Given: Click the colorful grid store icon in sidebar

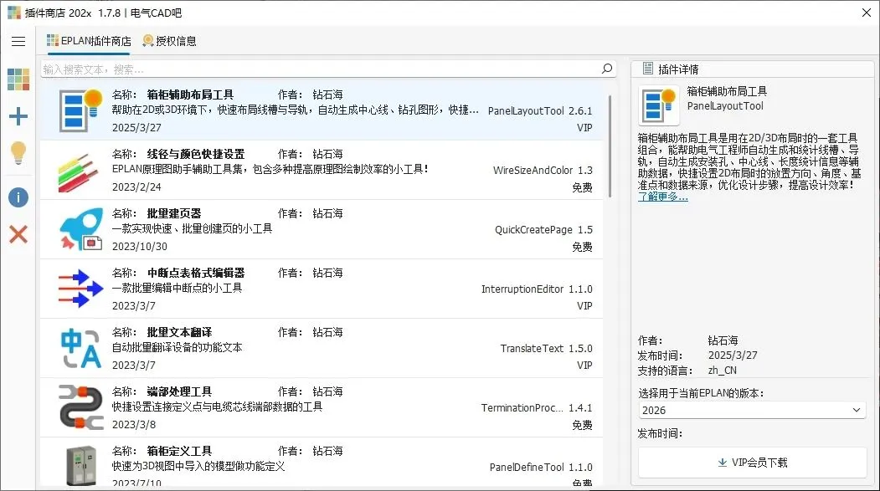Looking at the screenshot, I should 18,79.
